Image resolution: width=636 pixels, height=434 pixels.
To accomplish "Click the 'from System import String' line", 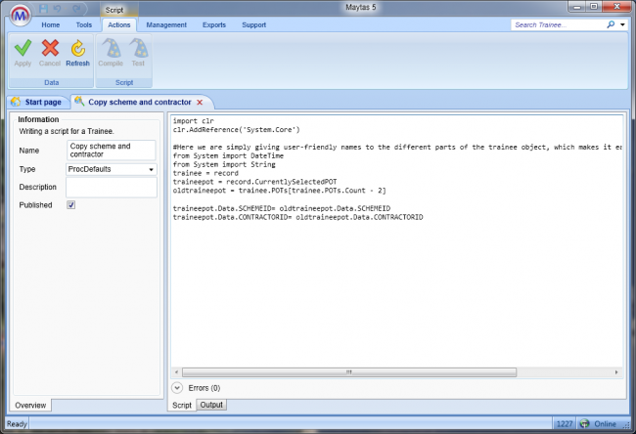I will click(x=224, y=164).
